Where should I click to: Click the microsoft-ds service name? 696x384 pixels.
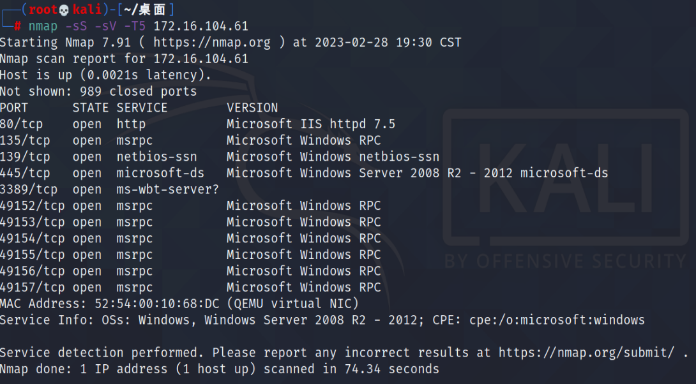pos(160,173)
